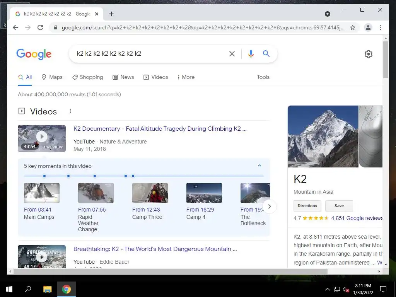Open Windows taskbar search
396x297 pixels.
pyautogui.click(x=28, y=289)
